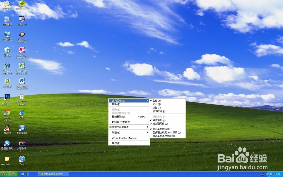Select the Adobe Photoshop desktop shortcut

[7, 99]
